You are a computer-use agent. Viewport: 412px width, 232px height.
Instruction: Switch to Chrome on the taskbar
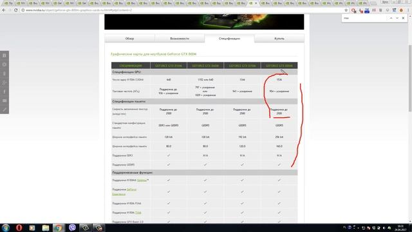click(59, 227)
